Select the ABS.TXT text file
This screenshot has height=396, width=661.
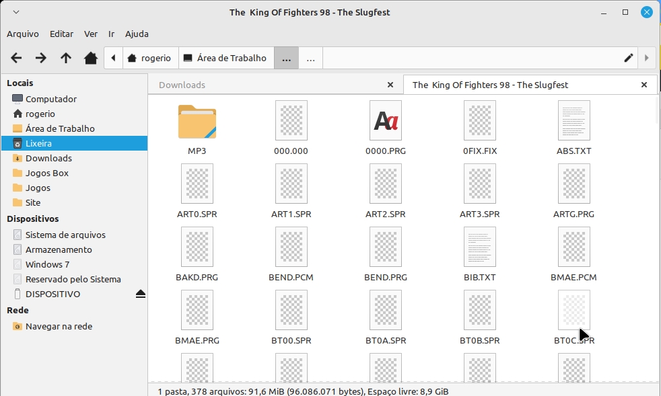point(573,122)
